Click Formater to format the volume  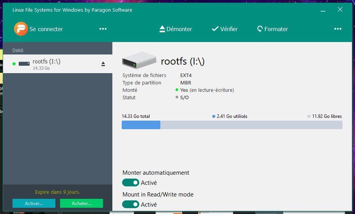(273, 29)
